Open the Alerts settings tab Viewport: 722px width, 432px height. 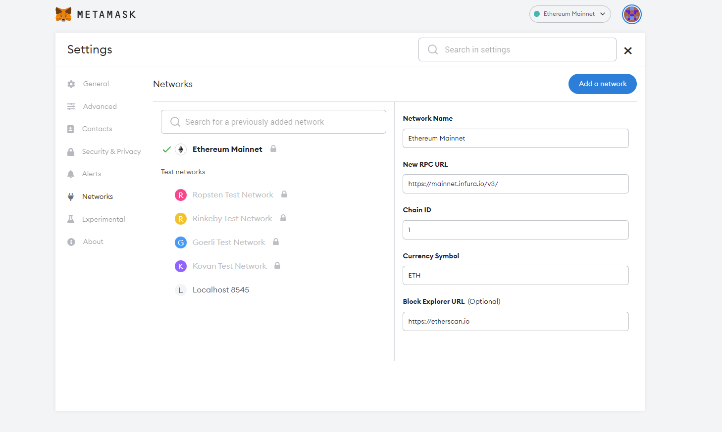pos(92,174)
